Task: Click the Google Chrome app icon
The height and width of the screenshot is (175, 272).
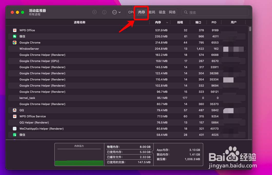Action: [x=15, y=43]
